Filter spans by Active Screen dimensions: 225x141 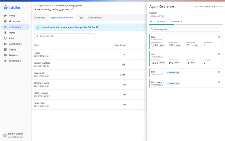[x=162, y=22]
